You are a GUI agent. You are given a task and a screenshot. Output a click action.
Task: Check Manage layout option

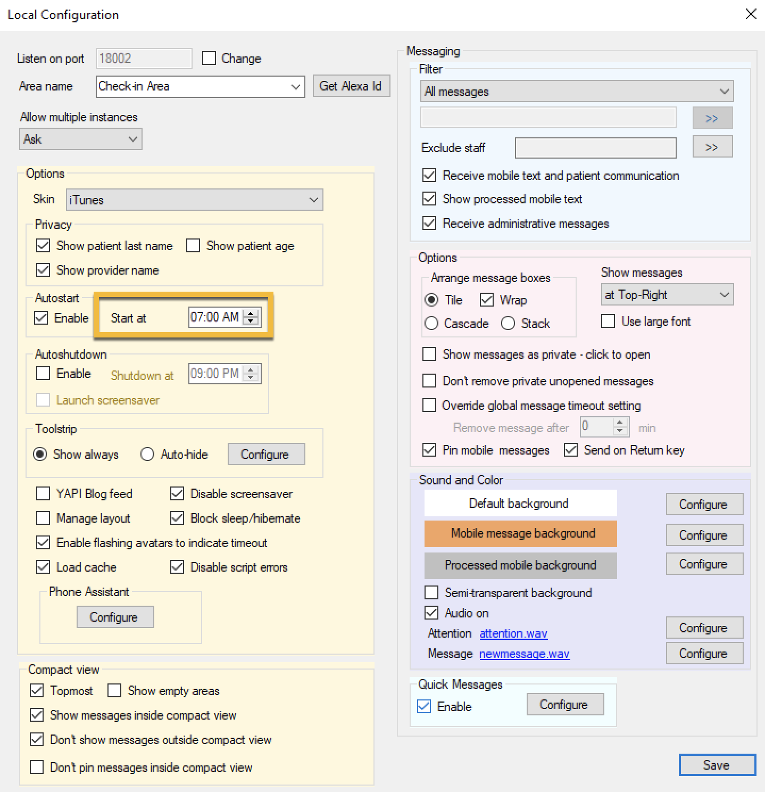(x=43, y=518)
